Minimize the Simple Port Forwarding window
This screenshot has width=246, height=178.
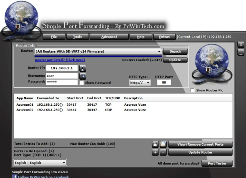(241, 53)
